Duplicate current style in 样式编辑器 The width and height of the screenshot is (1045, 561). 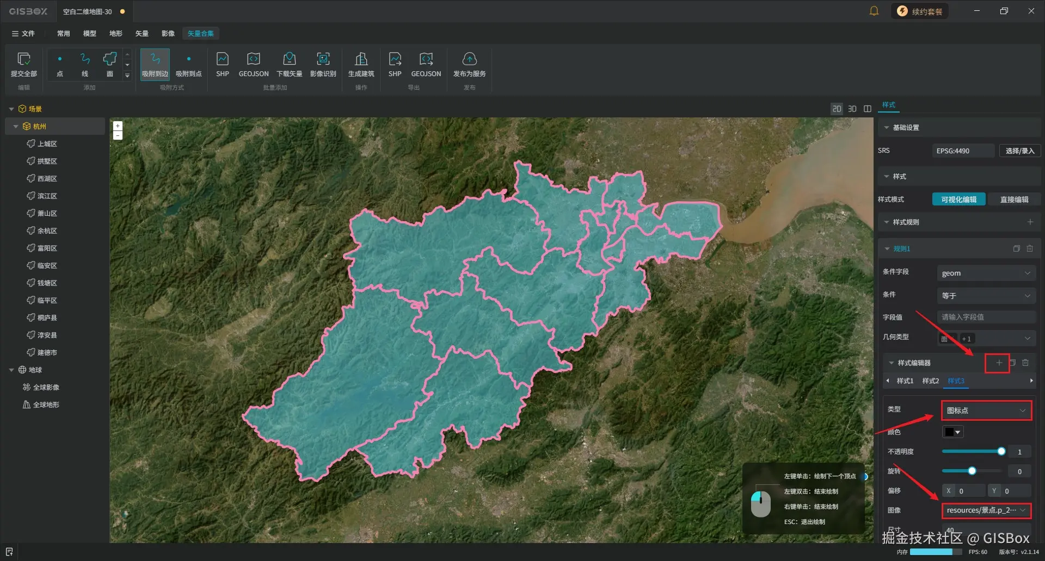tap(1012, 363)
